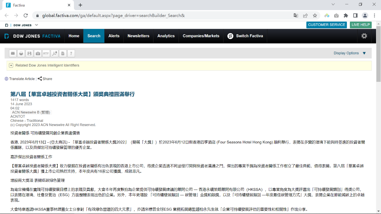Click the '14 June 2023' date text

pos(21,104)
